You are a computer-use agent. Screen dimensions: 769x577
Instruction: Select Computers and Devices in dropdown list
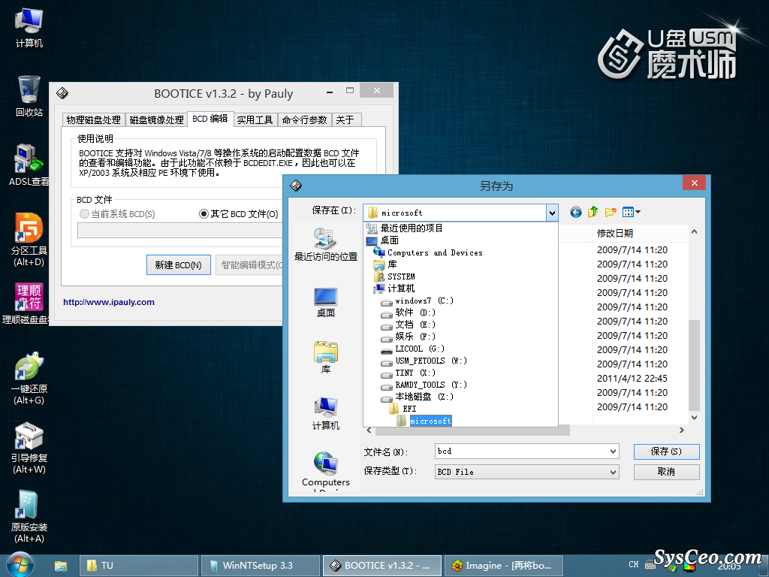[427, 252]
